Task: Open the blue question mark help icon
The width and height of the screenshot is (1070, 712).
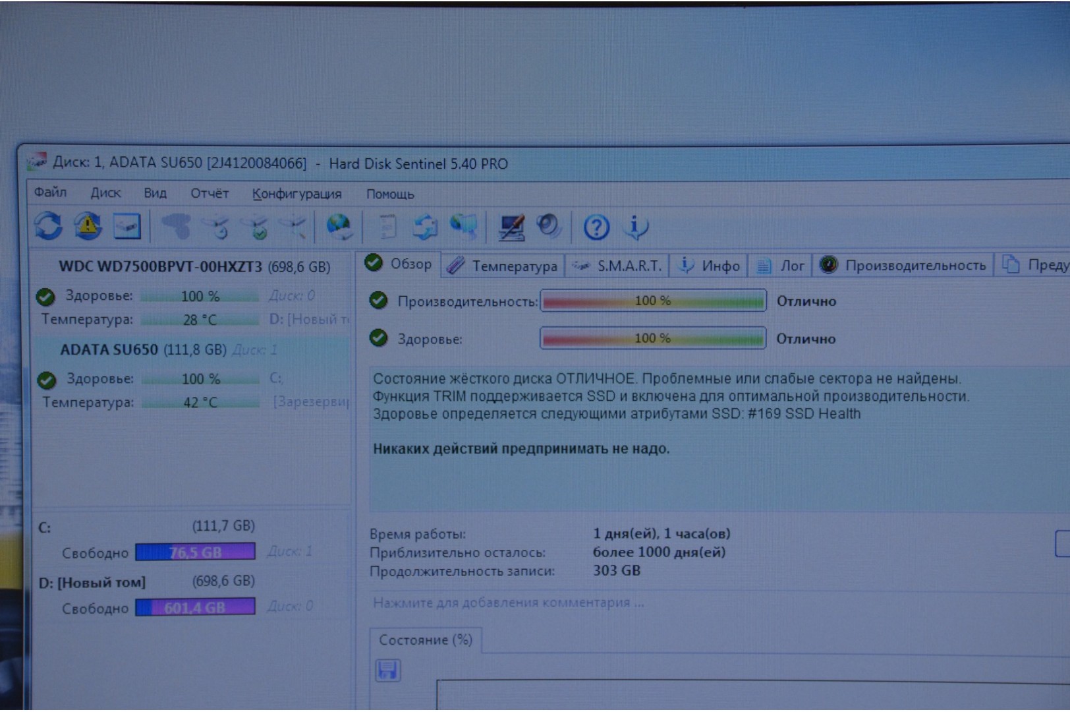Action: point(596,227)
